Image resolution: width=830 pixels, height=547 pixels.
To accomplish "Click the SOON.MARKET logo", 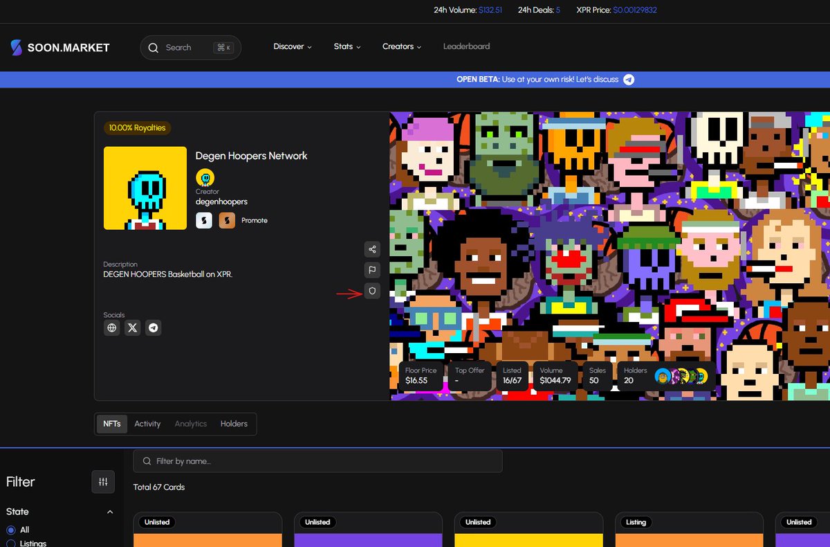I will [59, 48].
